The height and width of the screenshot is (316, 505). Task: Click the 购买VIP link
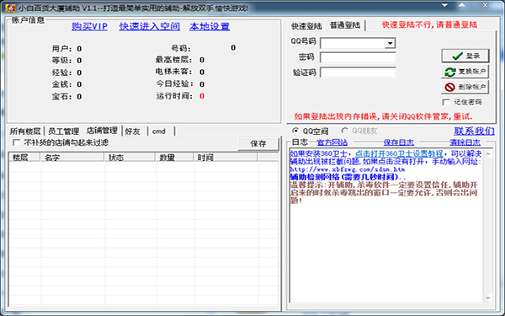point(89,27)
